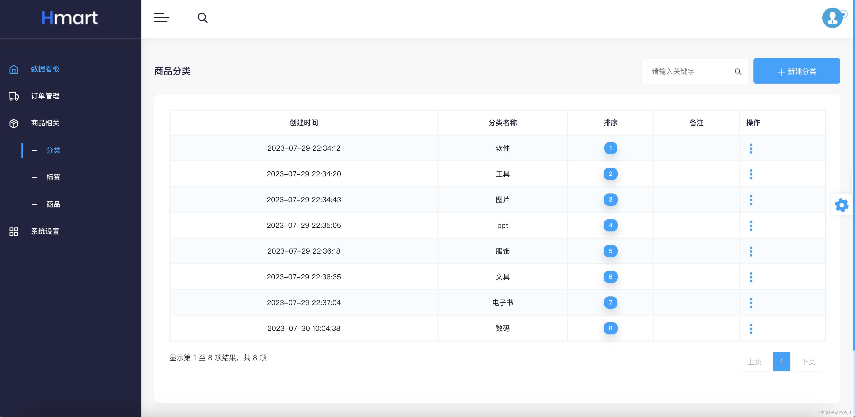Click the truck icon beside 订单管理
Viewport: 855px width, 417px height.
click(14, 96)
